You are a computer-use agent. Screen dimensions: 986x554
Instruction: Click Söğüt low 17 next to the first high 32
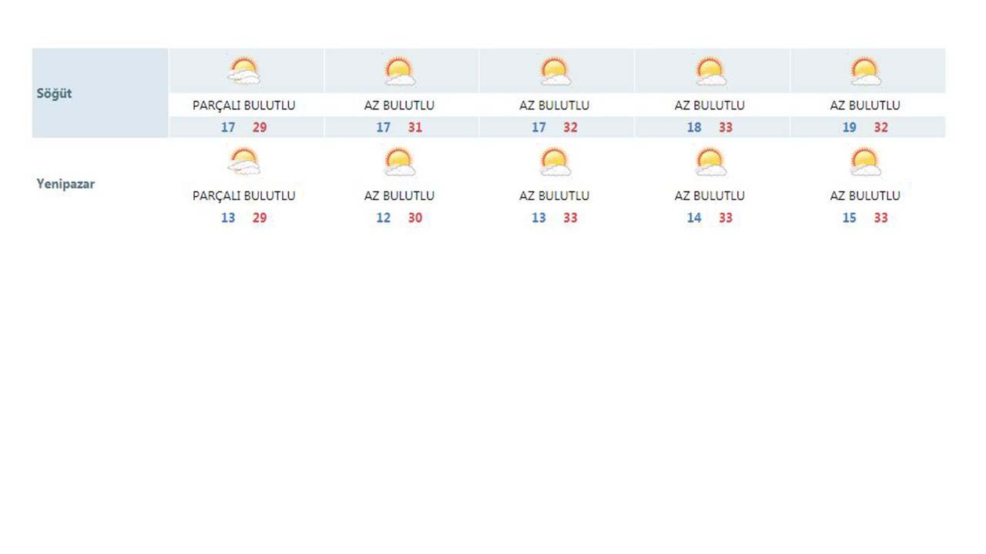(538, 128)
